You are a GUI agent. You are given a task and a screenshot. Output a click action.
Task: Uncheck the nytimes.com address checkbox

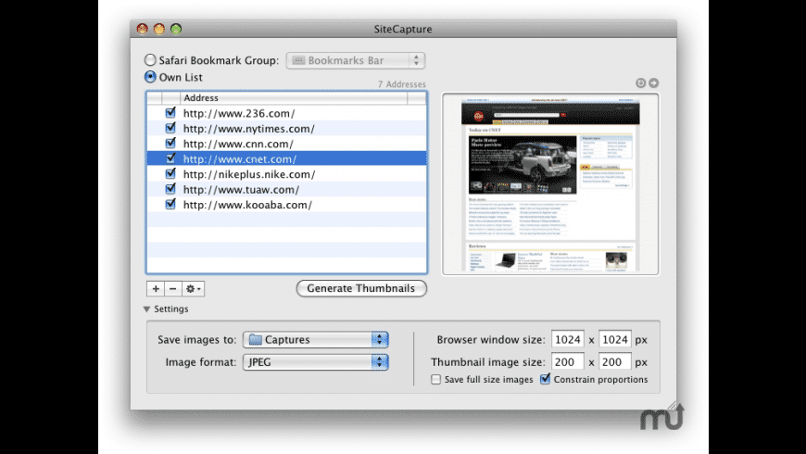pos(170,128)
